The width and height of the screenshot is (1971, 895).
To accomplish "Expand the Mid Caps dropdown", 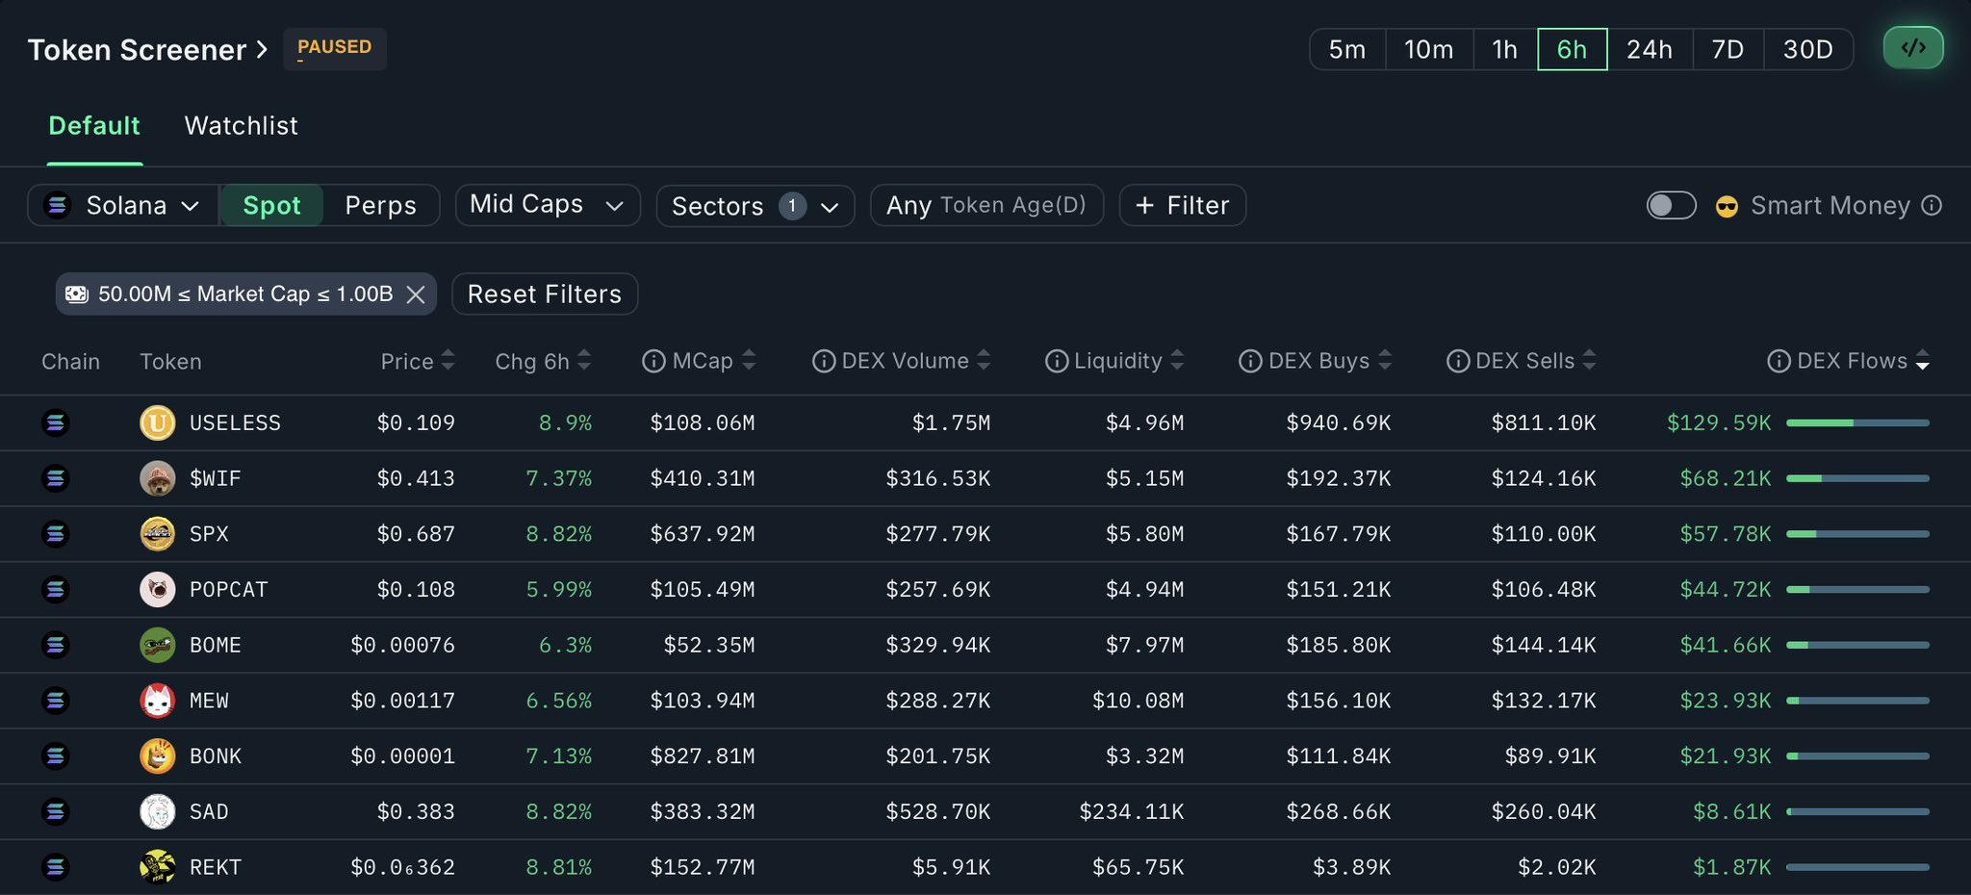I will click(x=547, y=206).
